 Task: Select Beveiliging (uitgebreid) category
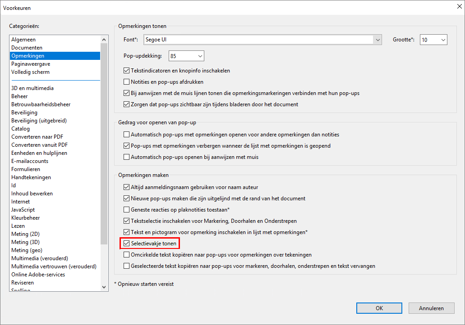pyautogui.click(x=55, y=121)
